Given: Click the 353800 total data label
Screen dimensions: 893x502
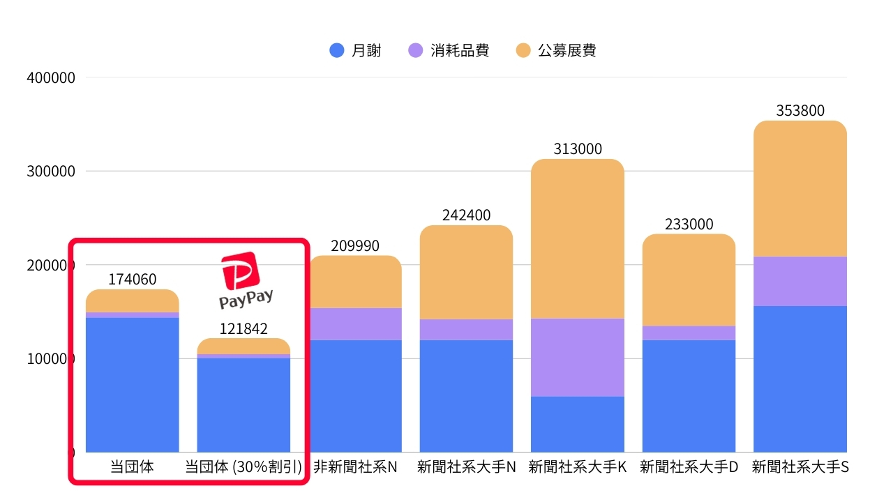Looking at the screenshot, I should click(x=800, y=111).
